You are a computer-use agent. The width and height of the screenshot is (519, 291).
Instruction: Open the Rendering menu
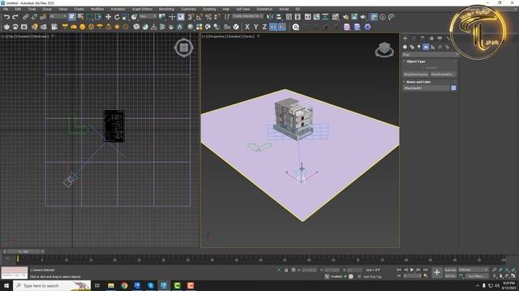(166, 9)
